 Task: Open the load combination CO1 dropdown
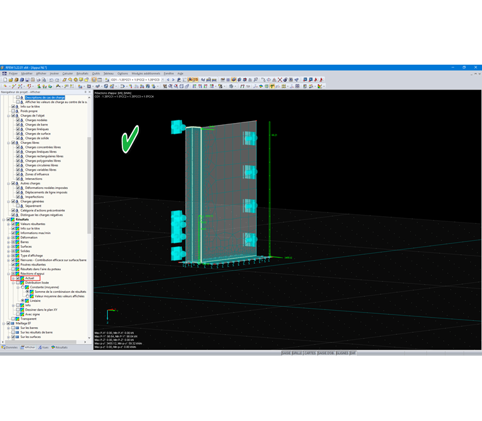162,80
